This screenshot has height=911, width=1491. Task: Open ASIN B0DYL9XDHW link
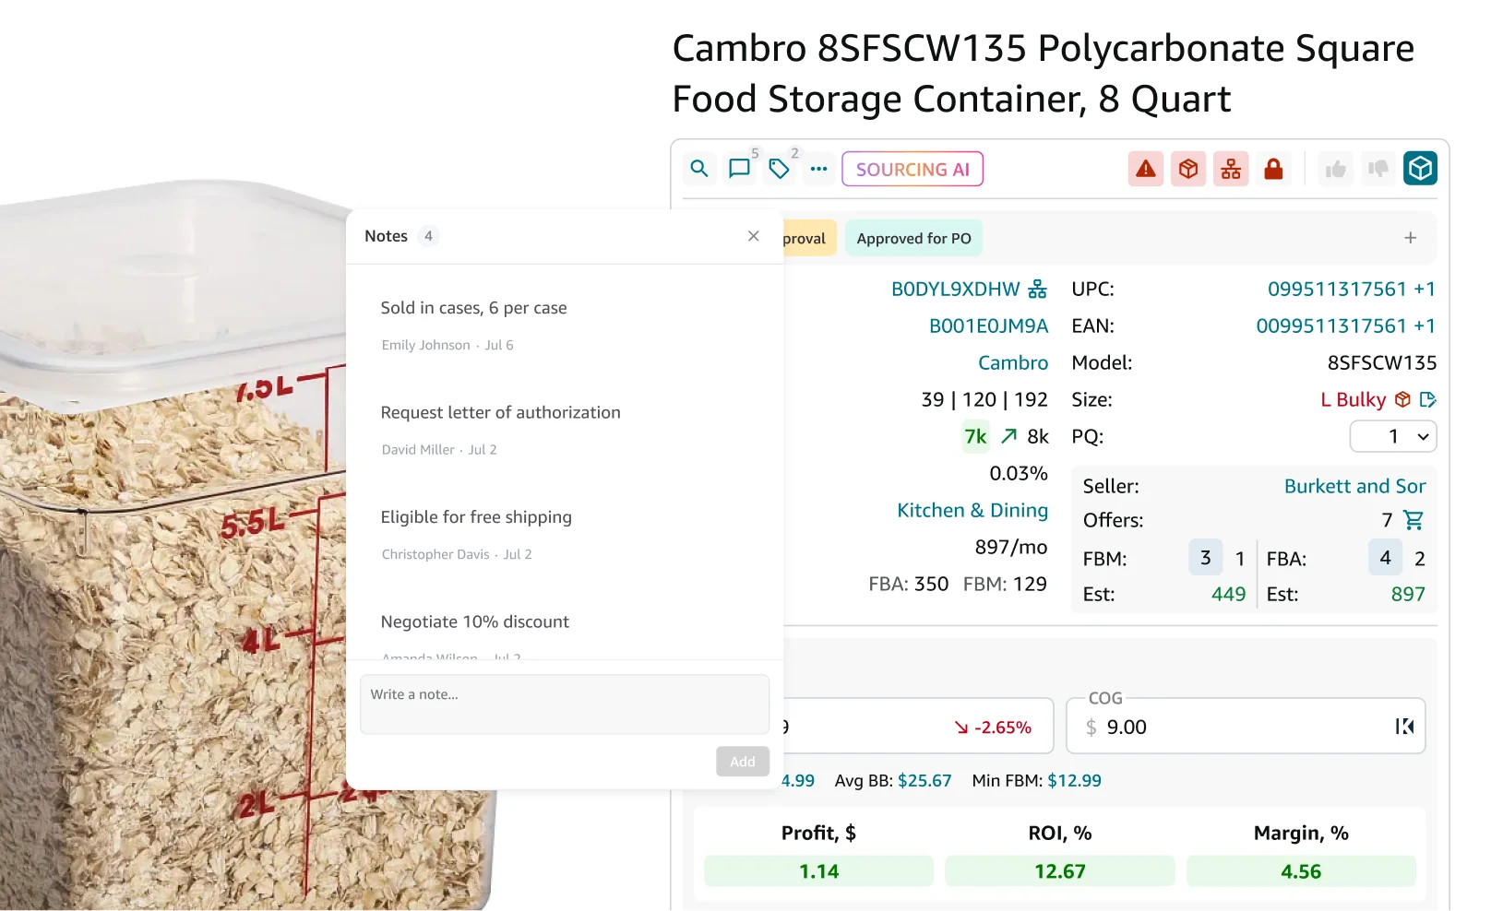pyautogui.click(x=955, y=290)
